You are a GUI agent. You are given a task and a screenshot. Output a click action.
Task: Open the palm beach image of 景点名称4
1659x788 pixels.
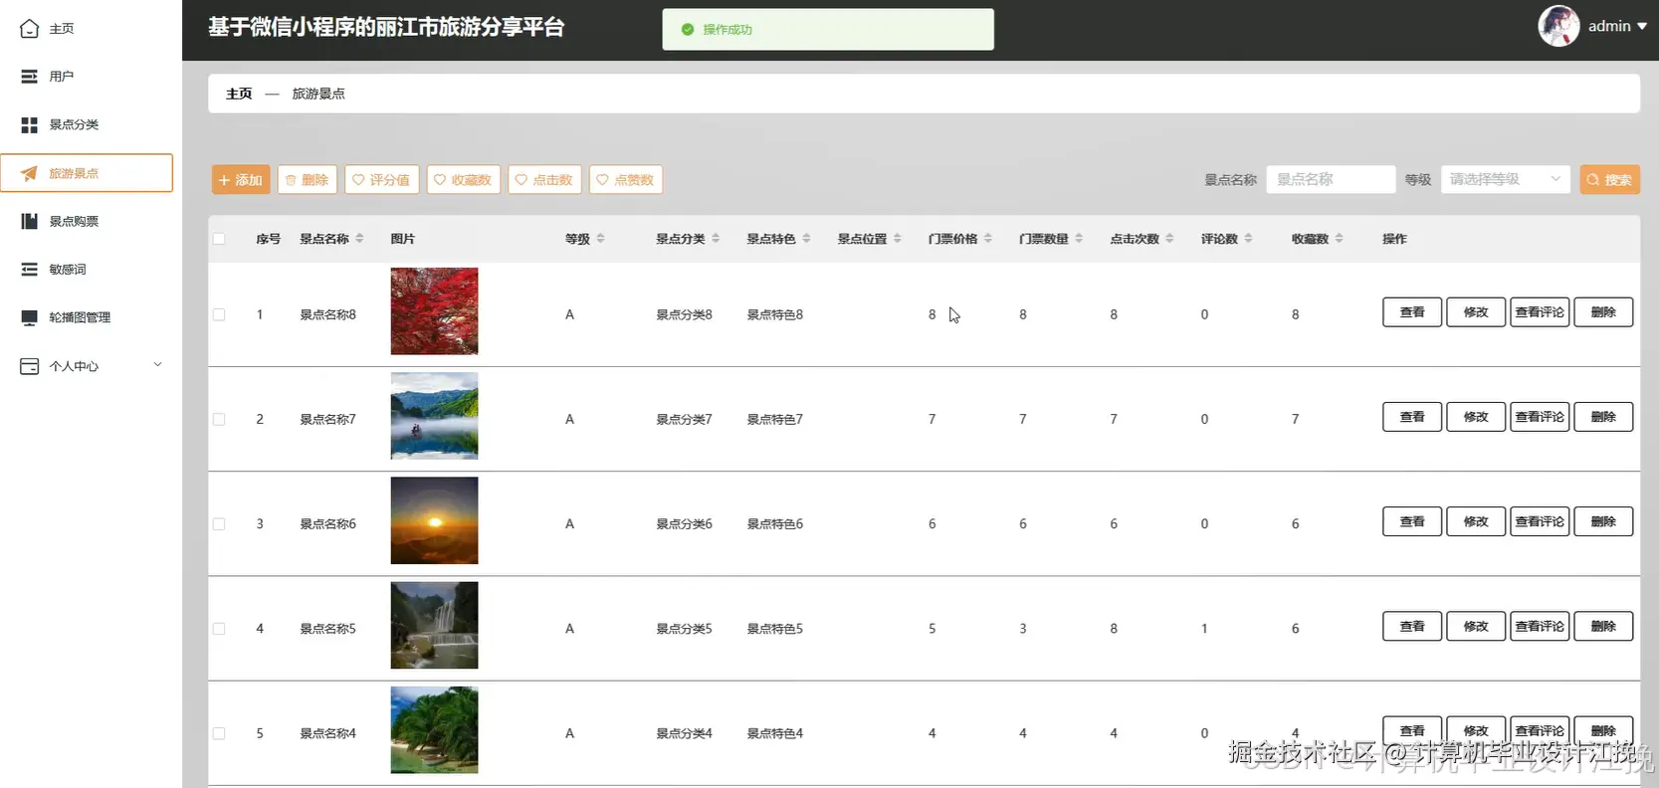tap(434, 730)
